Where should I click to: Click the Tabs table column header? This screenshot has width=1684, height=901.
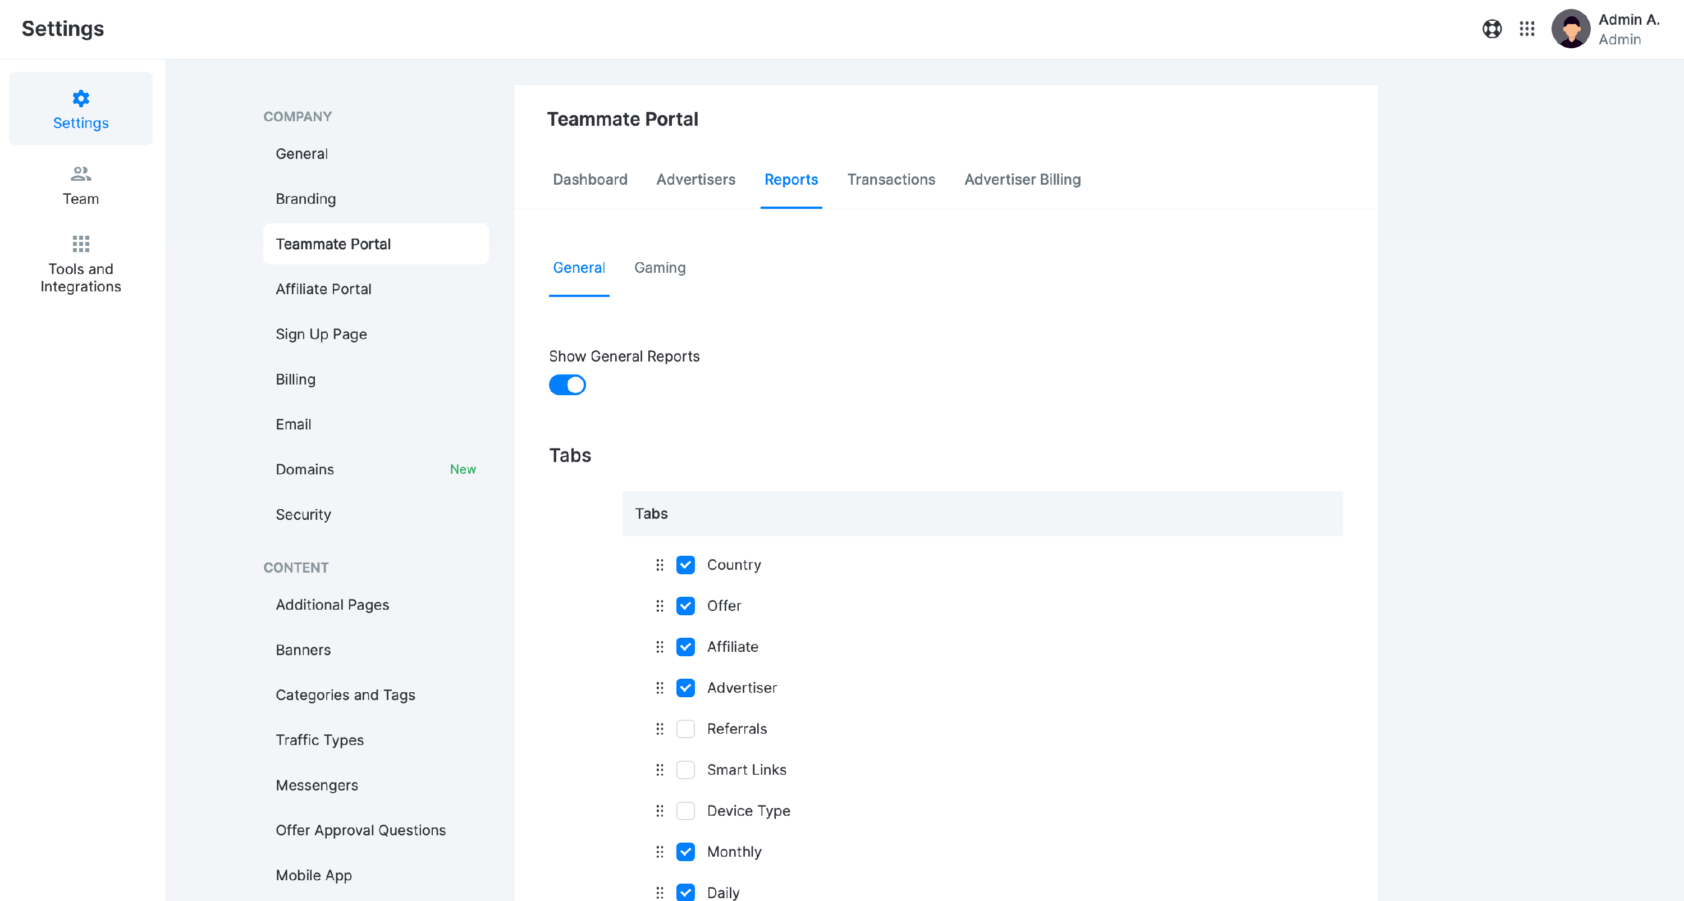tap(982, 514)
